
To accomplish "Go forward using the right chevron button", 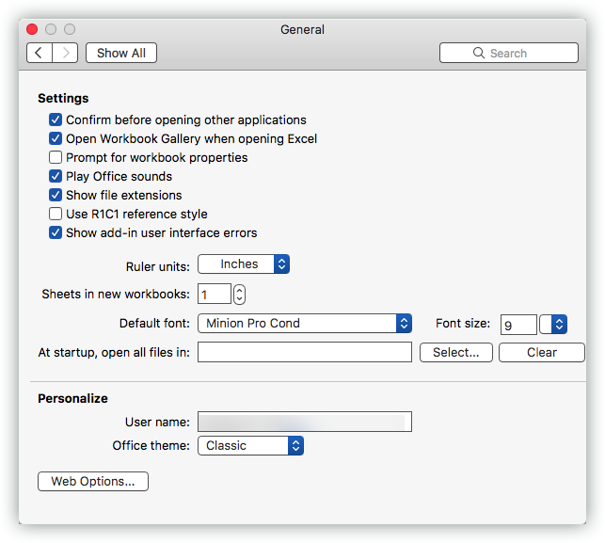I will pyautogui.click(x=65, y=53).
